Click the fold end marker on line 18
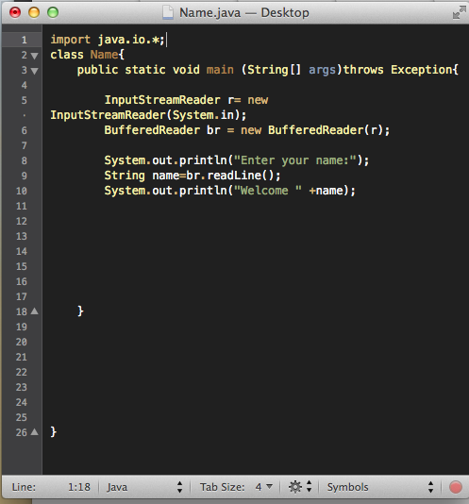This screenshot has width=469, height=504. (x=34, y=311)
